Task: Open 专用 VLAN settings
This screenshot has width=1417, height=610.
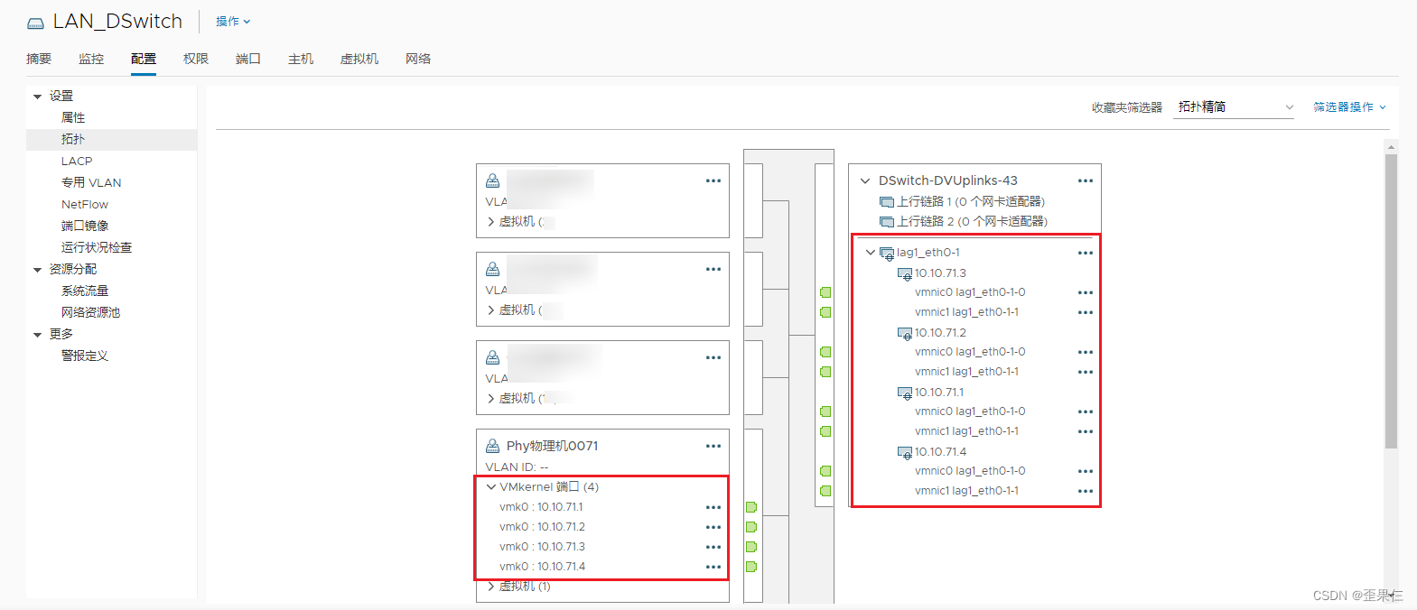Action: [91, 182]
